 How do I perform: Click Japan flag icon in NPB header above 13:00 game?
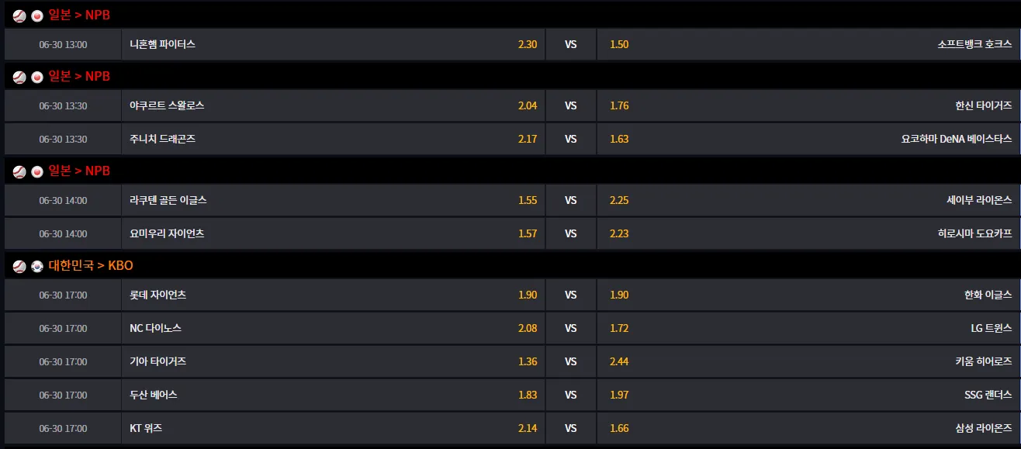(37, 16)
